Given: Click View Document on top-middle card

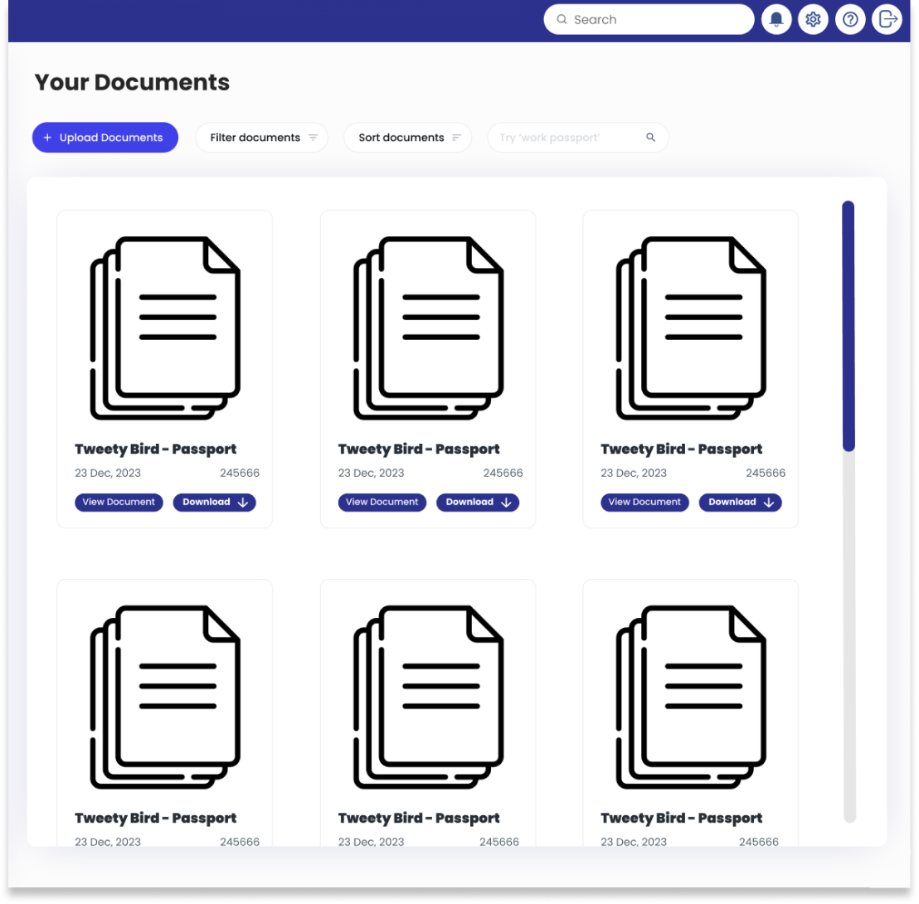Looking at the screenshot, I should (382, 503).
